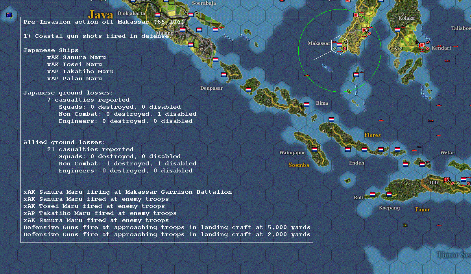471x274 pixels.
Task: Click the 'Timor' island label
Action: pyautogui.click(x=422, y=209)
